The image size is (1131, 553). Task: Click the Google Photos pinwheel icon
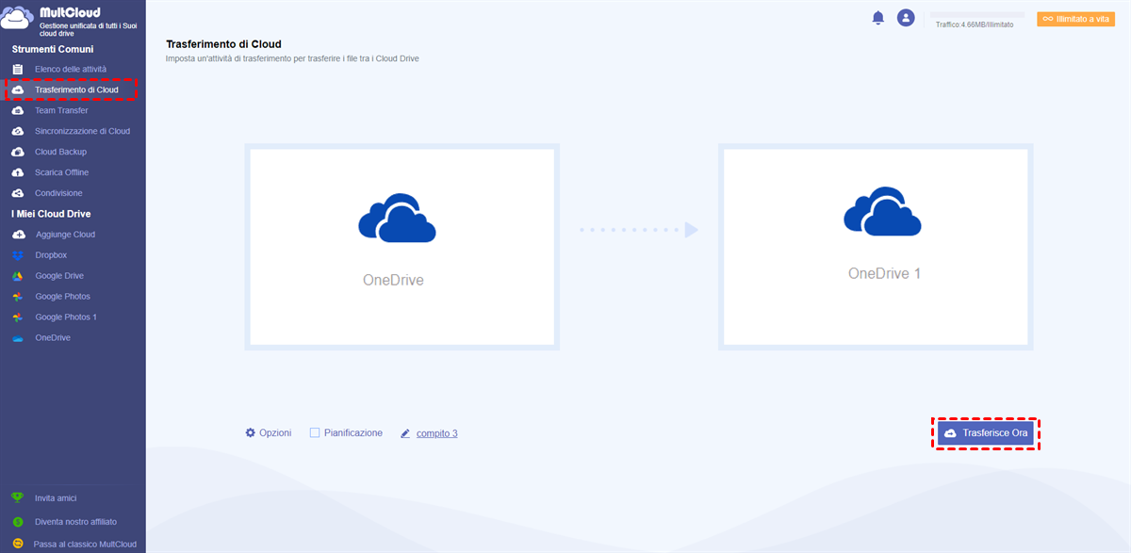[x=17, y=297]
